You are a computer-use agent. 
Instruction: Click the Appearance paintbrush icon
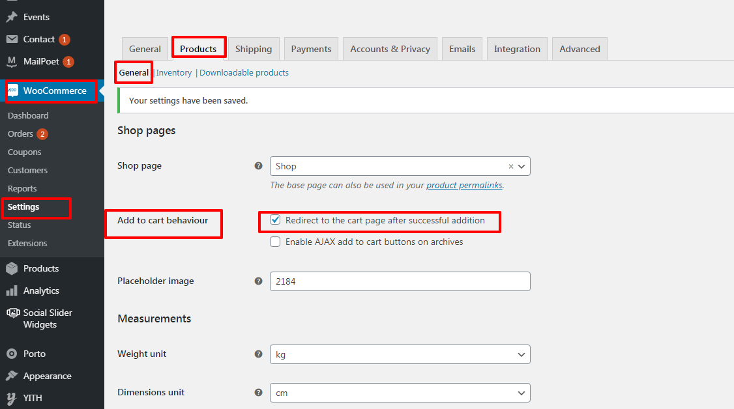[12, 376]
